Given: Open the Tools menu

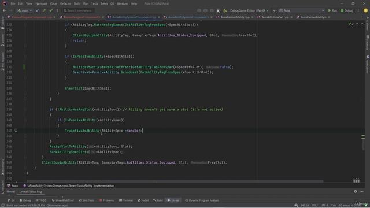Looking at the screenshot, I should tap(104, 3).
